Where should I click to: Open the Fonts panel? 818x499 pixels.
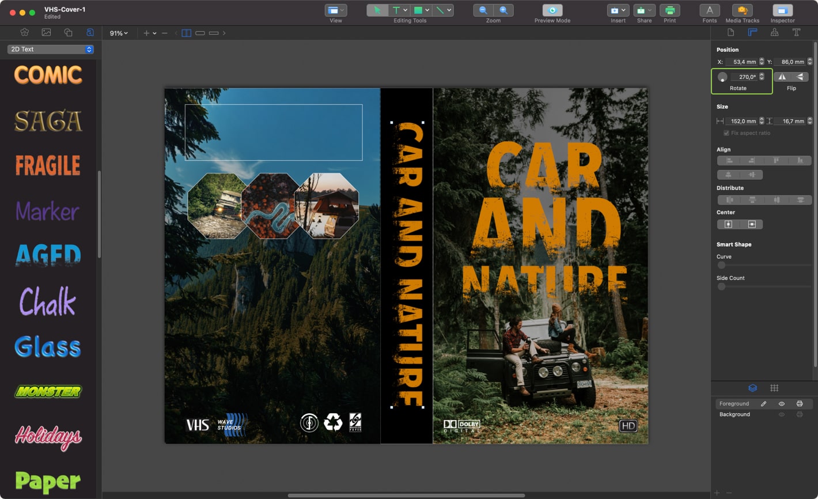tap(709, 10)
